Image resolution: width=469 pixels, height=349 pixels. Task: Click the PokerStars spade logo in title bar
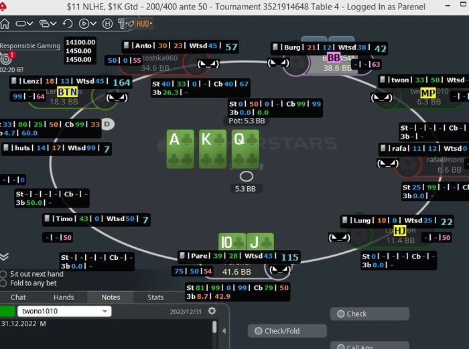[x=3, y=7]
